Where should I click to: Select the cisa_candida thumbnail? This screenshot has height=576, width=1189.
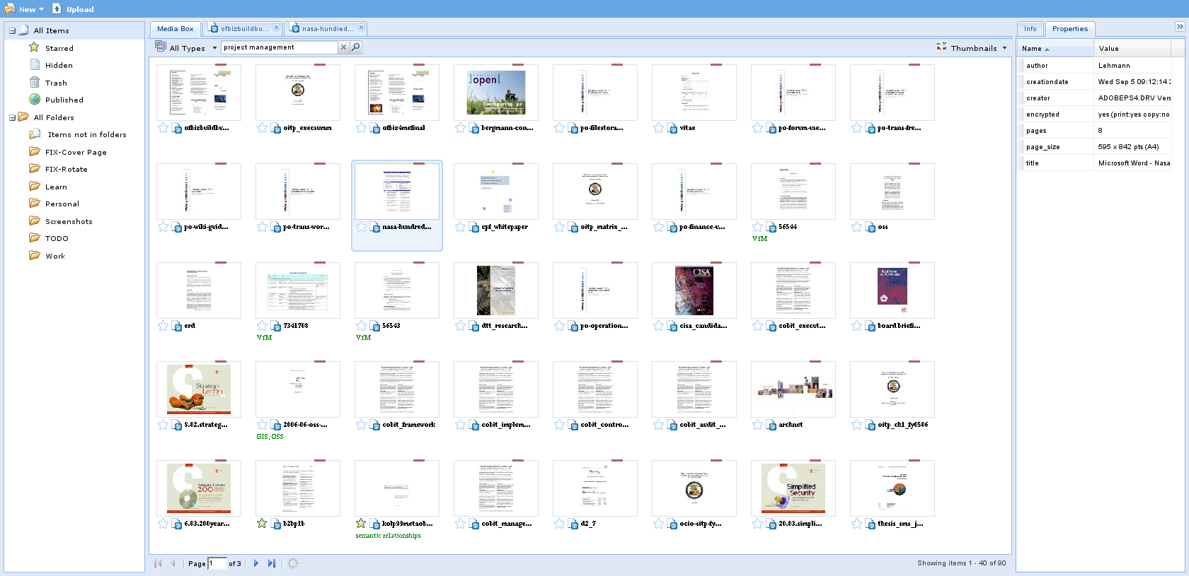[694, 290]
